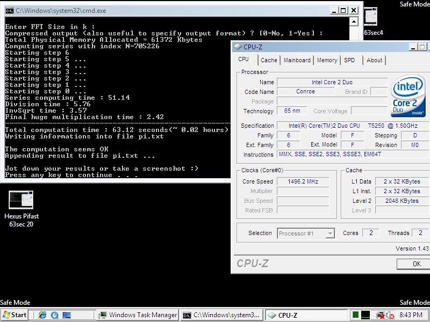Click the Cores value field
430x322 pixels.
[371, 233]
